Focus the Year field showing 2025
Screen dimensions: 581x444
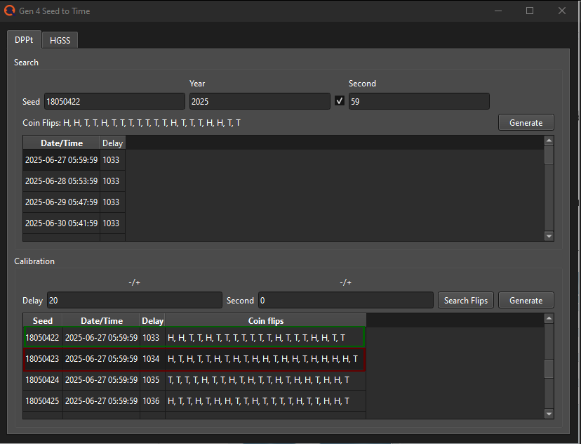tap(260, 101)
